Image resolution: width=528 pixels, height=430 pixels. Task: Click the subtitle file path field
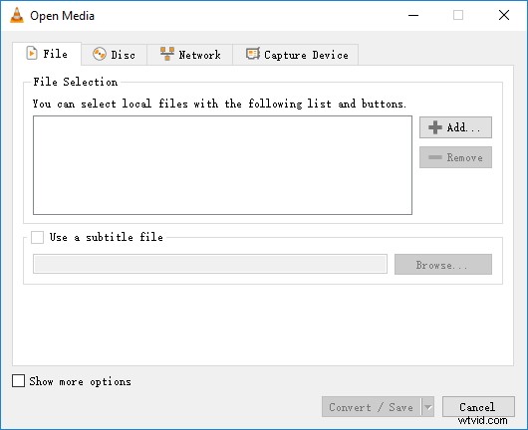(x=210, y=264)
